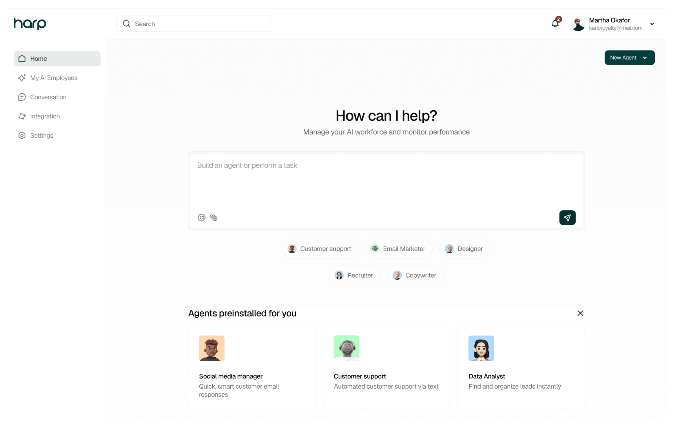Open the Integration panel
Screen dimensions: 678x429
pos(45,116)
